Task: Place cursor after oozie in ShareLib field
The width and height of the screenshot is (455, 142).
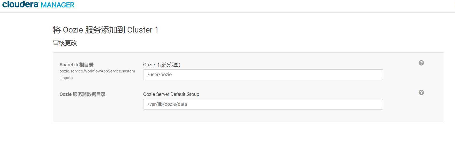Action: (x=172, y=75)
